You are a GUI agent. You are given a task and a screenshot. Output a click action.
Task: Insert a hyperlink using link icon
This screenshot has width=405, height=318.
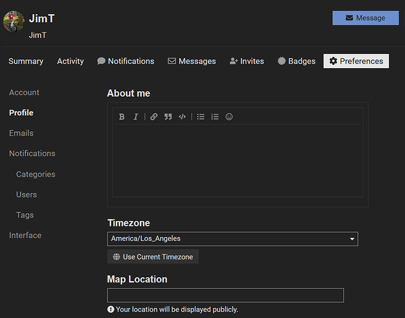[154, 117]
